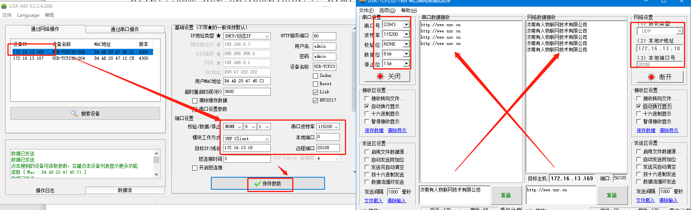Expand the 模块工作方式 UDP Client dropdown
The width and height of the screenshot is (691, 210).
(267, 139)
